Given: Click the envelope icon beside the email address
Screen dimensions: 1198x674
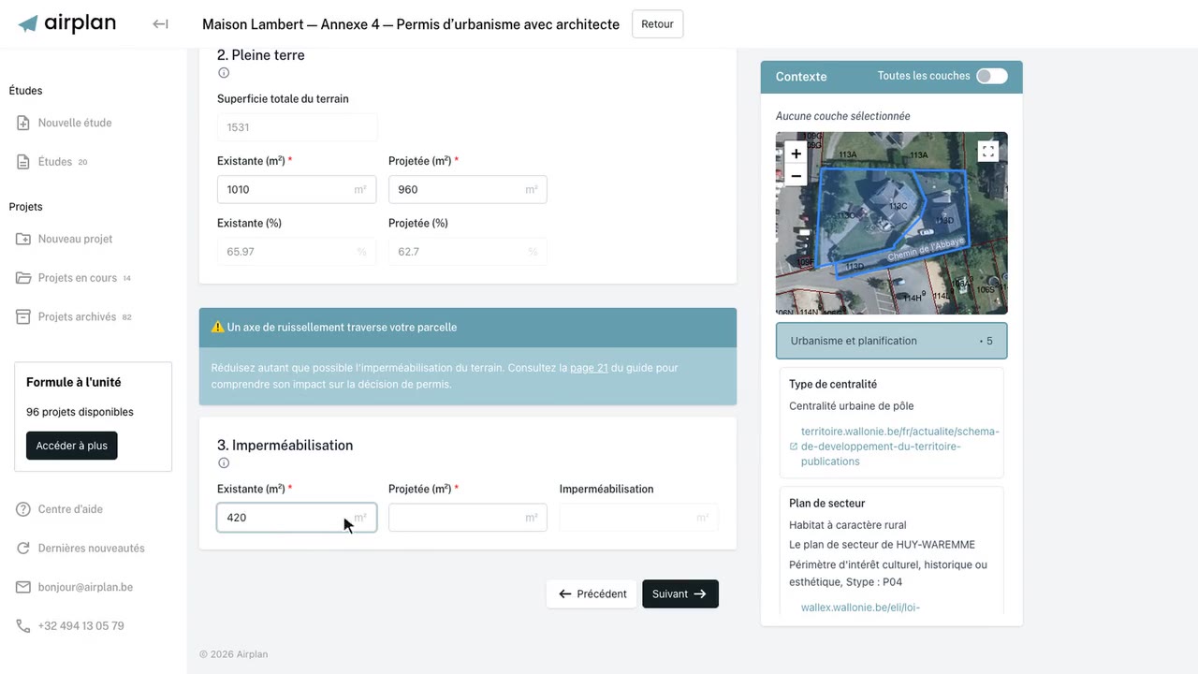Looking at the screenshot, I should click(x=23, y=587).
